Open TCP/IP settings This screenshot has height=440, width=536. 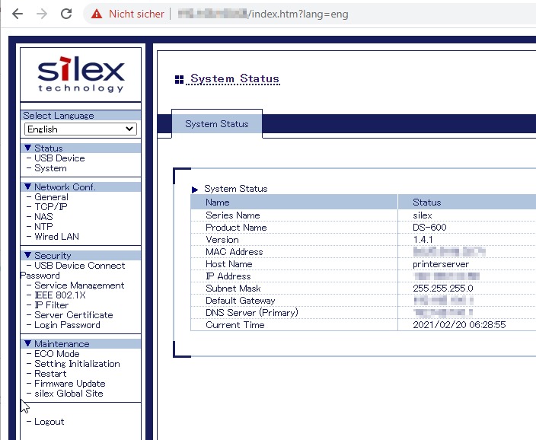pyautogui.click(x=51, y=207)
